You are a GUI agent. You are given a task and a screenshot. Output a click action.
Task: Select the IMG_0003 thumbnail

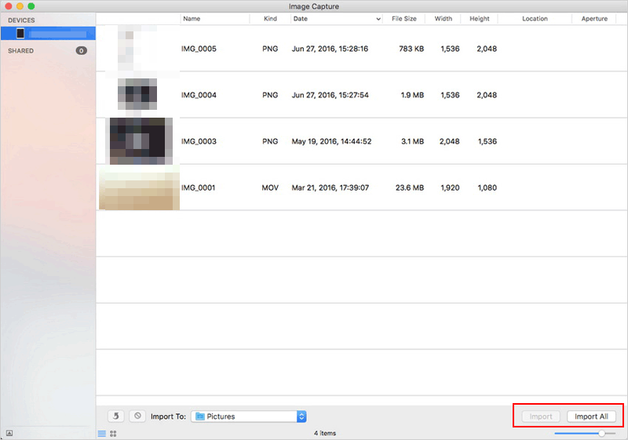coord(141,141)
